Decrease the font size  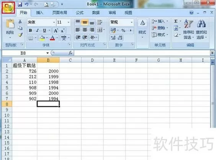63,31
